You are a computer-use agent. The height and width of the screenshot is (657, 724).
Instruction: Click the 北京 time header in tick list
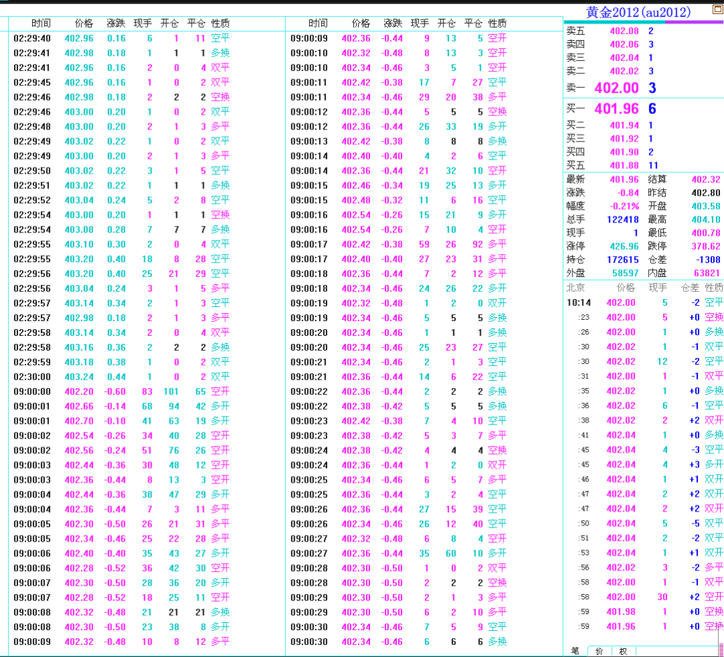576,288
